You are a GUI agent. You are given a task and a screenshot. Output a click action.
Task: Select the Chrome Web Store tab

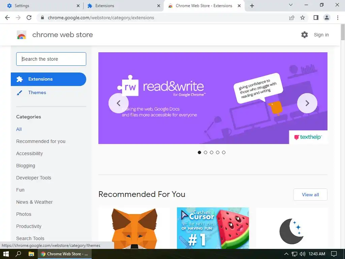tap(204, 6)
